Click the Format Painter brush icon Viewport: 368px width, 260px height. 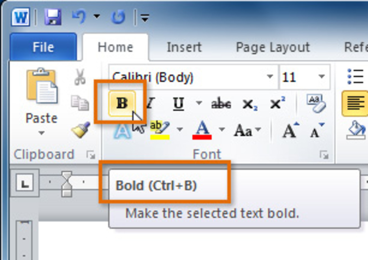click(x=81, y=130)
